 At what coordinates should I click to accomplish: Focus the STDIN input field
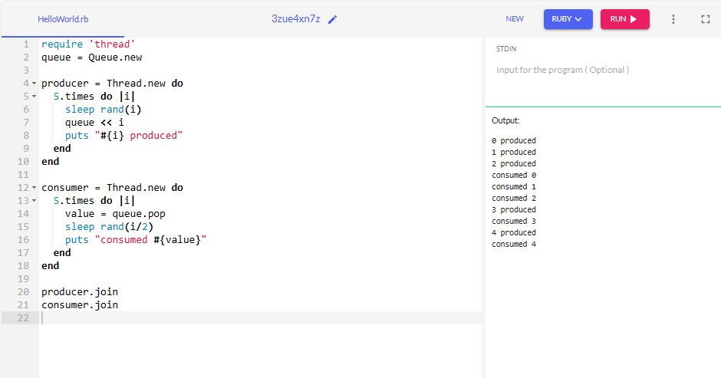[x=603, y=70]
